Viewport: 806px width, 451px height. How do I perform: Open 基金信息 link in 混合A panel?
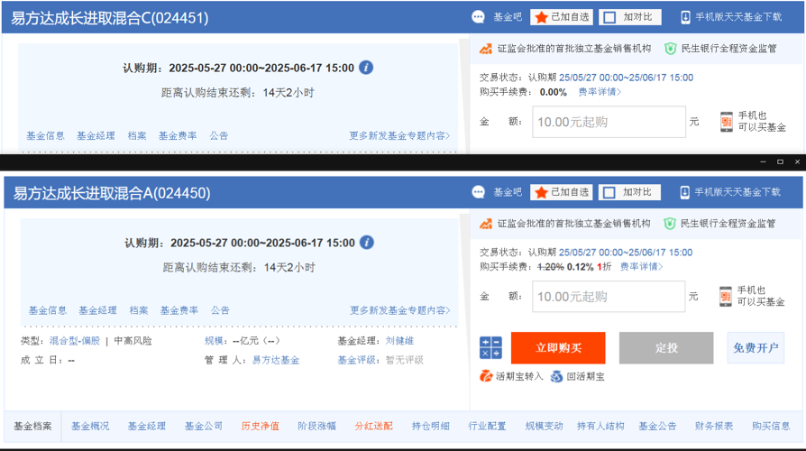point(47,310)
